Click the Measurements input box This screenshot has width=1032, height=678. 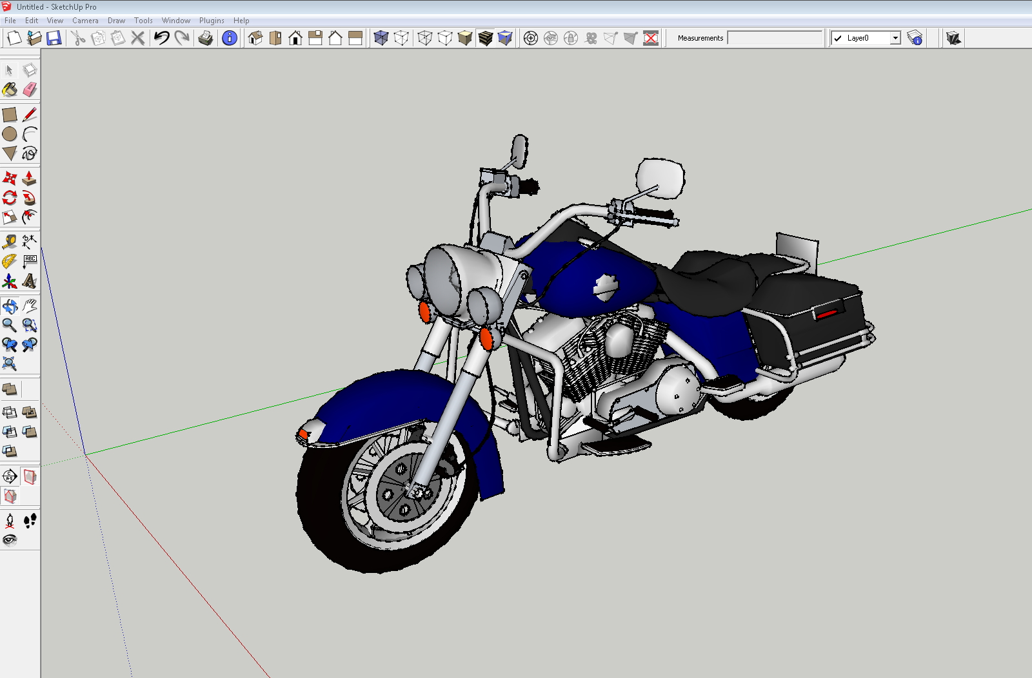[x=775, y=38]
